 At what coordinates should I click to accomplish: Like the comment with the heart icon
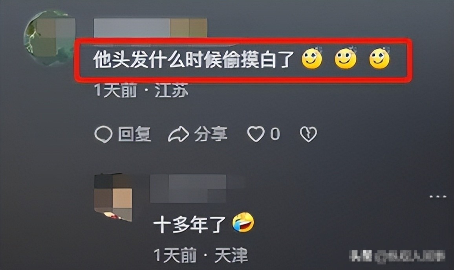[x=256, y=134]
